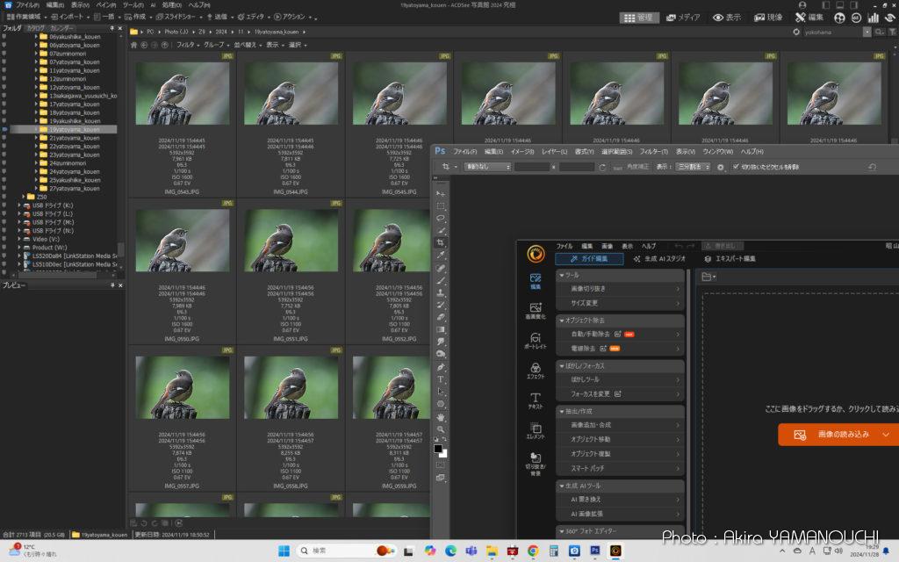899x562 pixels.
Task: Click the ACDSee home icon in browser toolbar
Action: (134, 45)
